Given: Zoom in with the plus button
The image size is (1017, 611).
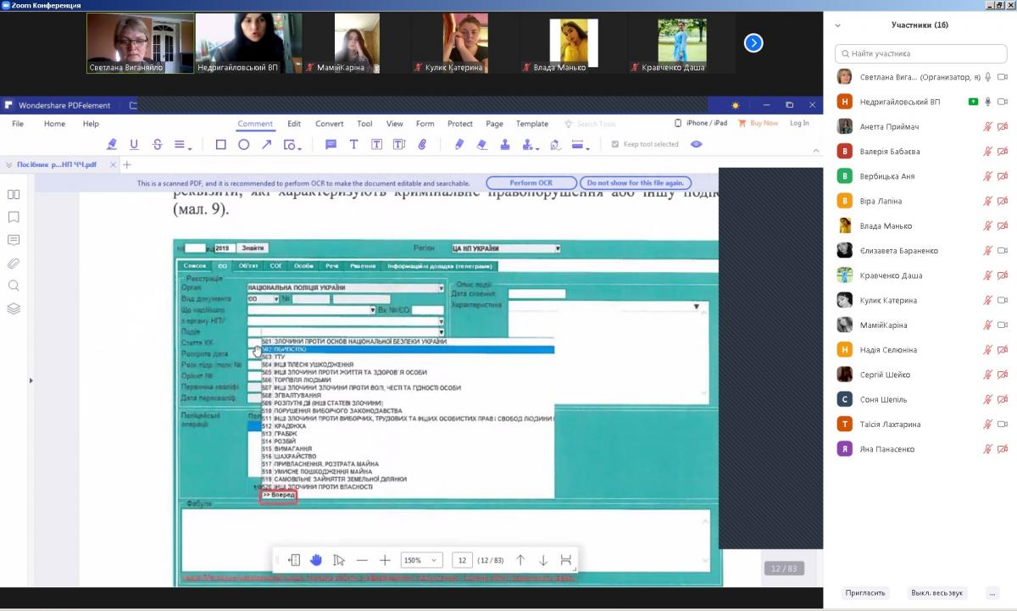Looking at the screenshot, I should click(385, 560).
